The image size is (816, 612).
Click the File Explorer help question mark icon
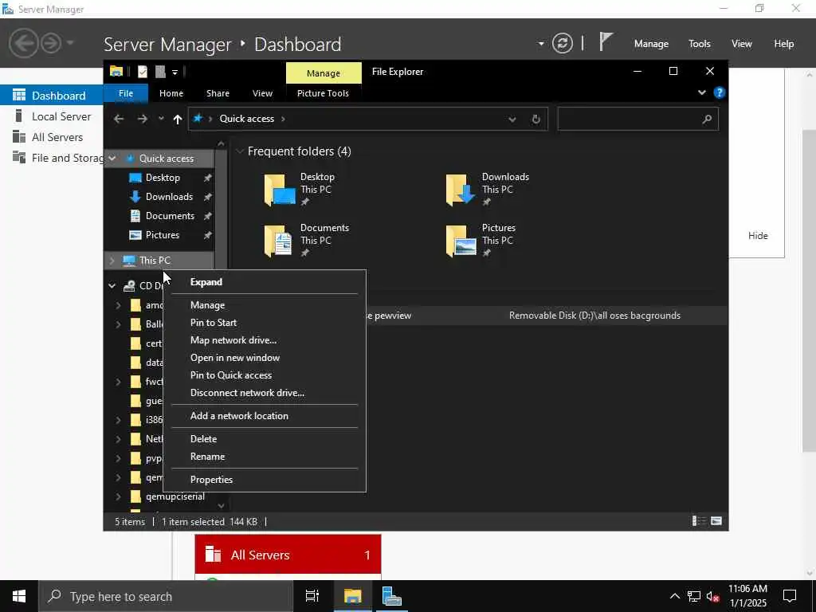[x=720, y=92]
